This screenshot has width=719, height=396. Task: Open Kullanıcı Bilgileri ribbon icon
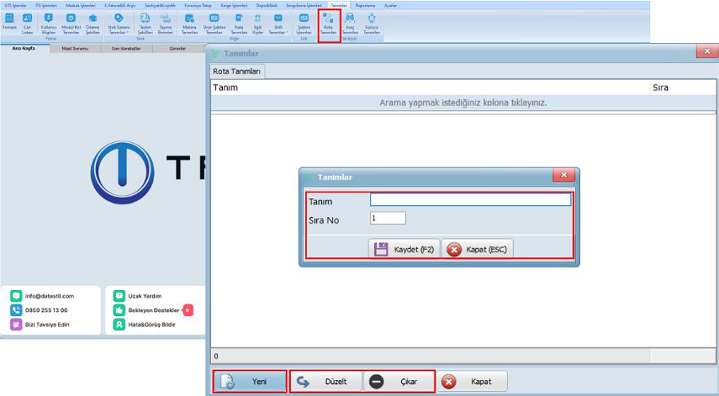point(49,23)
